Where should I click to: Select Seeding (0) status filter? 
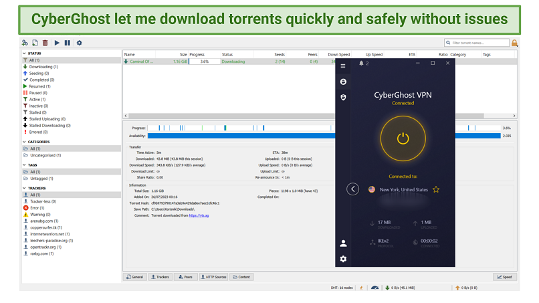(x=36, y=74)
